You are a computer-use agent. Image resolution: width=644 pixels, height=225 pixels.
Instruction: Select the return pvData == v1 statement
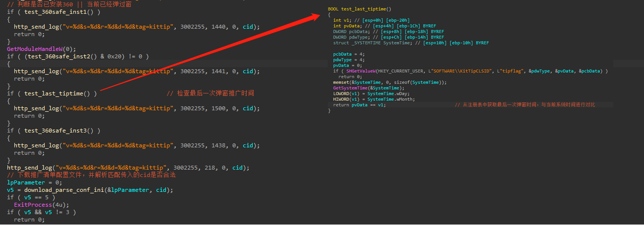pos(359,105)
